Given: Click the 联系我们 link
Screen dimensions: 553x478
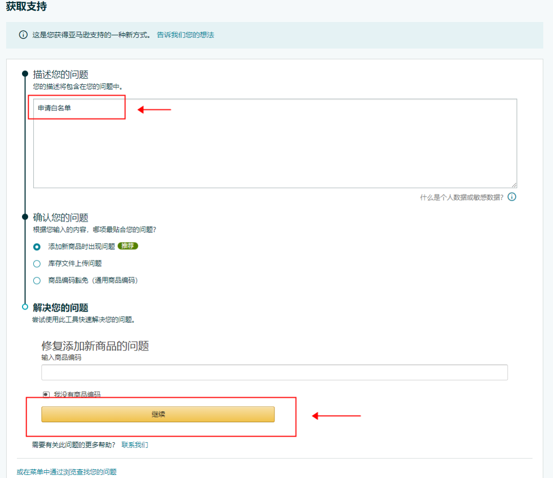Looking at the screenshot, I should coord(135,445).
